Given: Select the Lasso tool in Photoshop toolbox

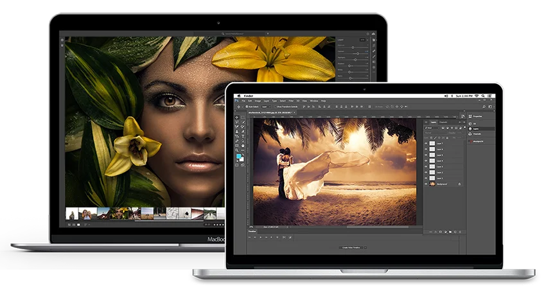Looking at the screenshot, I should click(237, 122).
